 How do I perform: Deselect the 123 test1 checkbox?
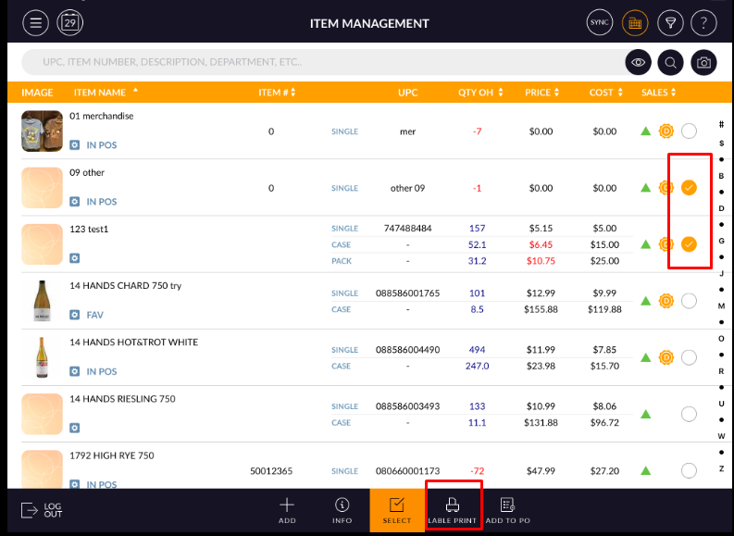coord(689,244)
